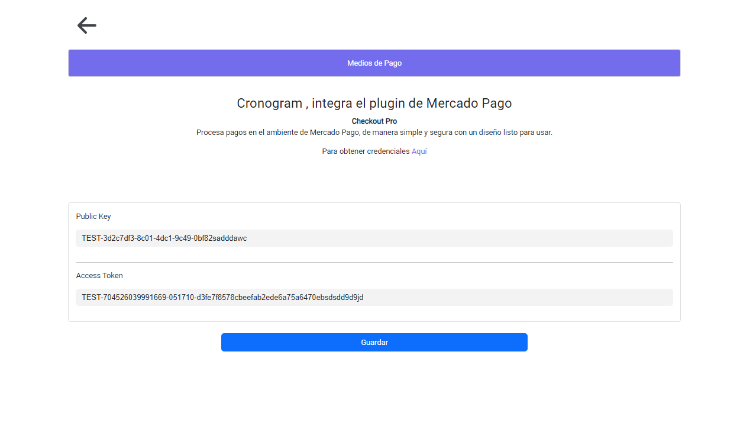753x429 pixels.
Task: Focus the Public Key input field
Action: (x=374, y=238)
